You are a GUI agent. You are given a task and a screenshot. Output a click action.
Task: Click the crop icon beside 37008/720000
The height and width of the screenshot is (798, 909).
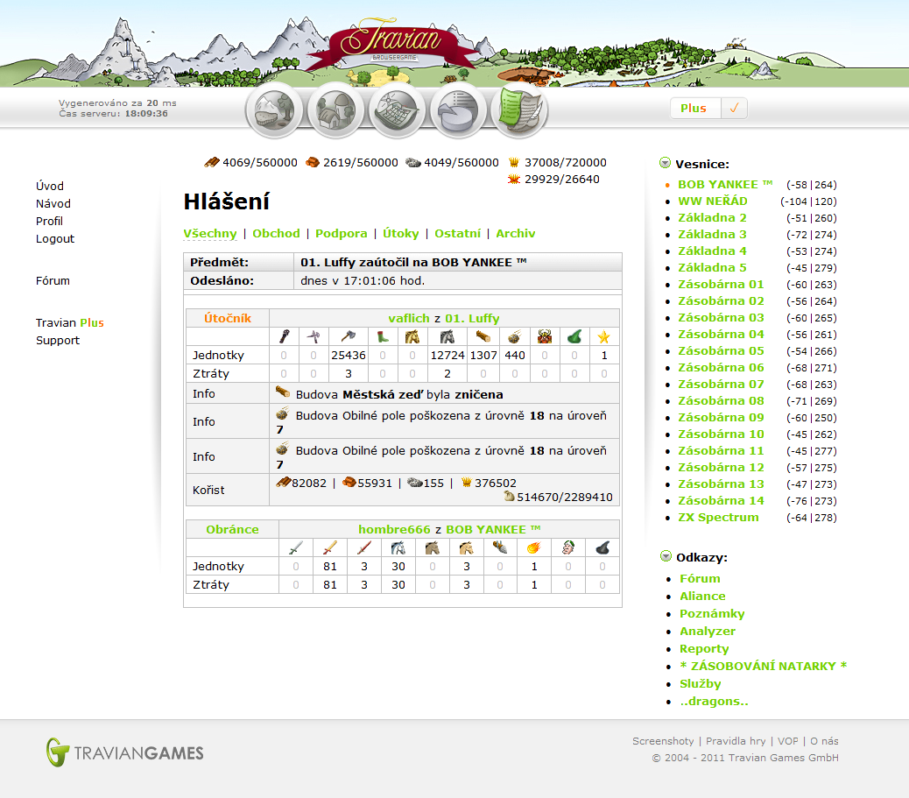[514, 162]
